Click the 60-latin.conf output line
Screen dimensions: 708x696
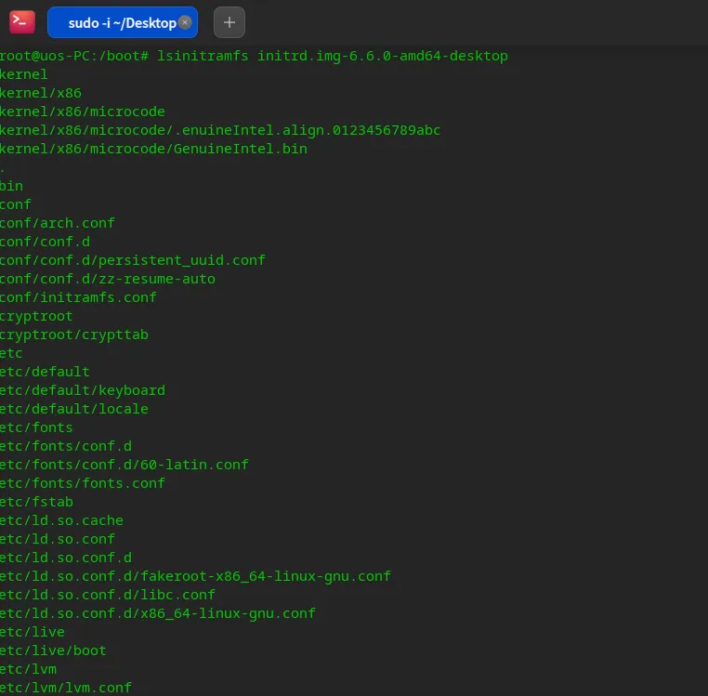(x=125, y=465)
